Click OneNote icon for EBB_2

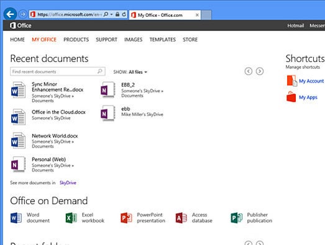(x=108, y=90)
